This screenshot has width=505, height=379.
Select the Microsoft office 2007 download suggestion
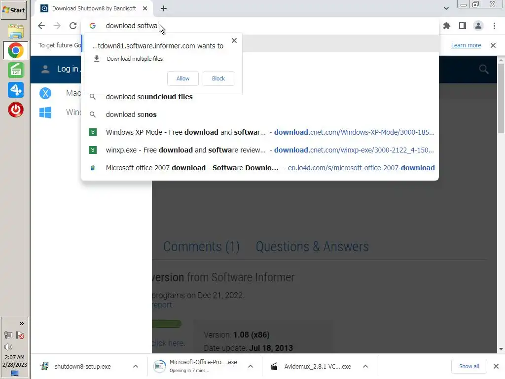(259, 168)
